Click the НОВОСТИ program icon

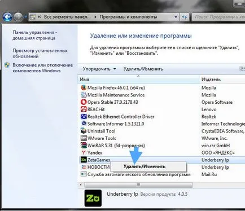coord(84,167)
